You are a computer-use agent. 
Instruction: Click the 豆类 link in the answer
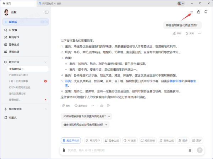(x=68, y=81)
